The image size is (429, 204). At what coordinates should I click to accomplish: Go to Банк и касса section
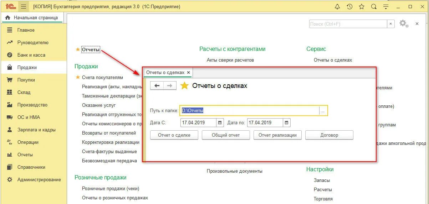33,55
